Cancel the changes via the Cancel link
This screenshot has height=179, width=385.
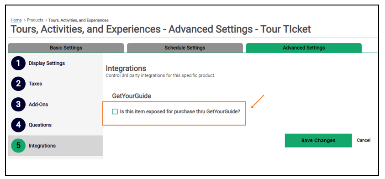pos(364,140)
